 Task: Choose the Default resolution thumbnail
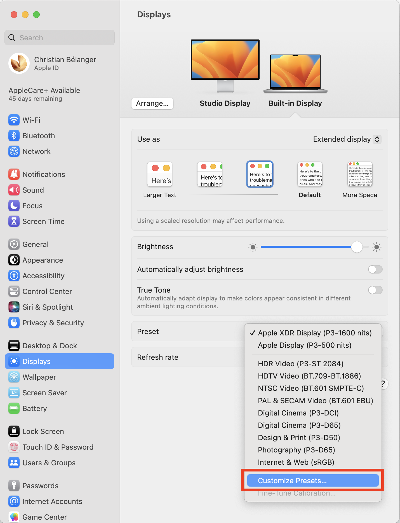pyautogui.click(x=310, y=174)
